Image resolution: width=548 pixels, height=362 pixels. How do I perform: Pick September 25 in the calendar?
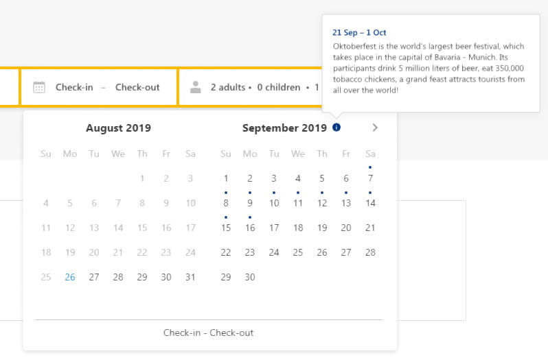pyautogui.click(x=298, y=252)
